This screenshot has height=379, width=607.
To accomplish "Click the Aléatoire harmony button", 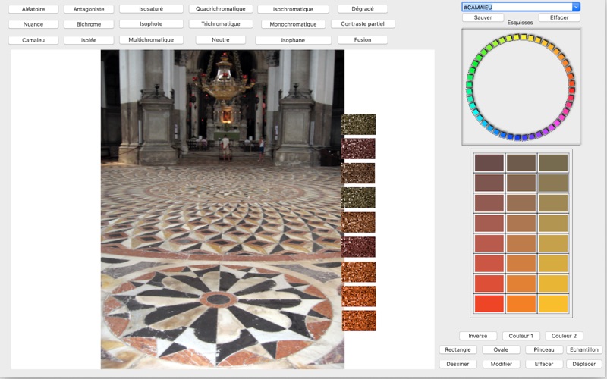I will point(33,9).
